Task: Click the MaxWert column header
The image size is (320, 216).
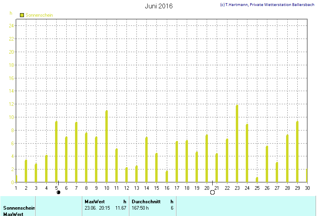Action: click(x=95, y=202)
